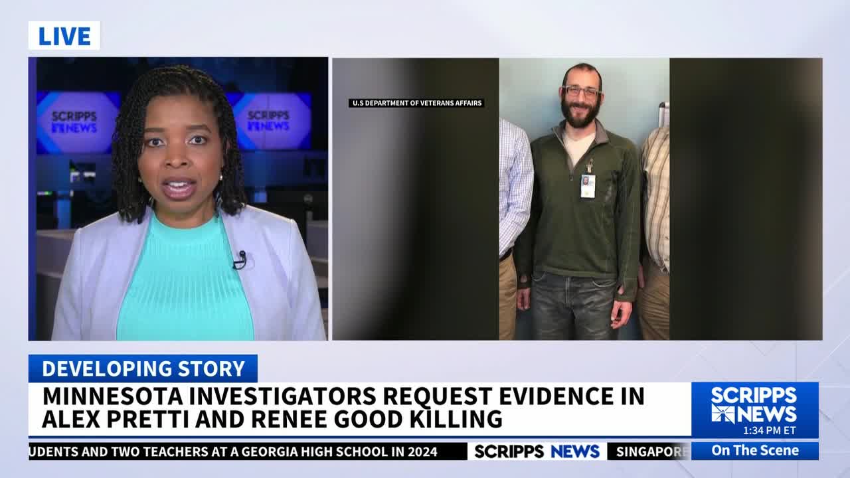Image resolution: width=850 pixels, height=478 pixels.
Task: Click the LIVE badge
Action: pyautogui.click(x=64, y=35)
